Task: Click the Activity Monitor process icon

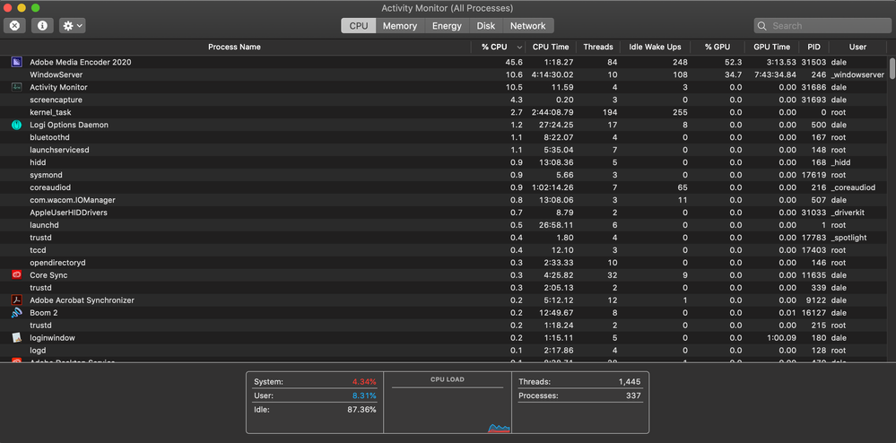Action: (x=16, y=87)
